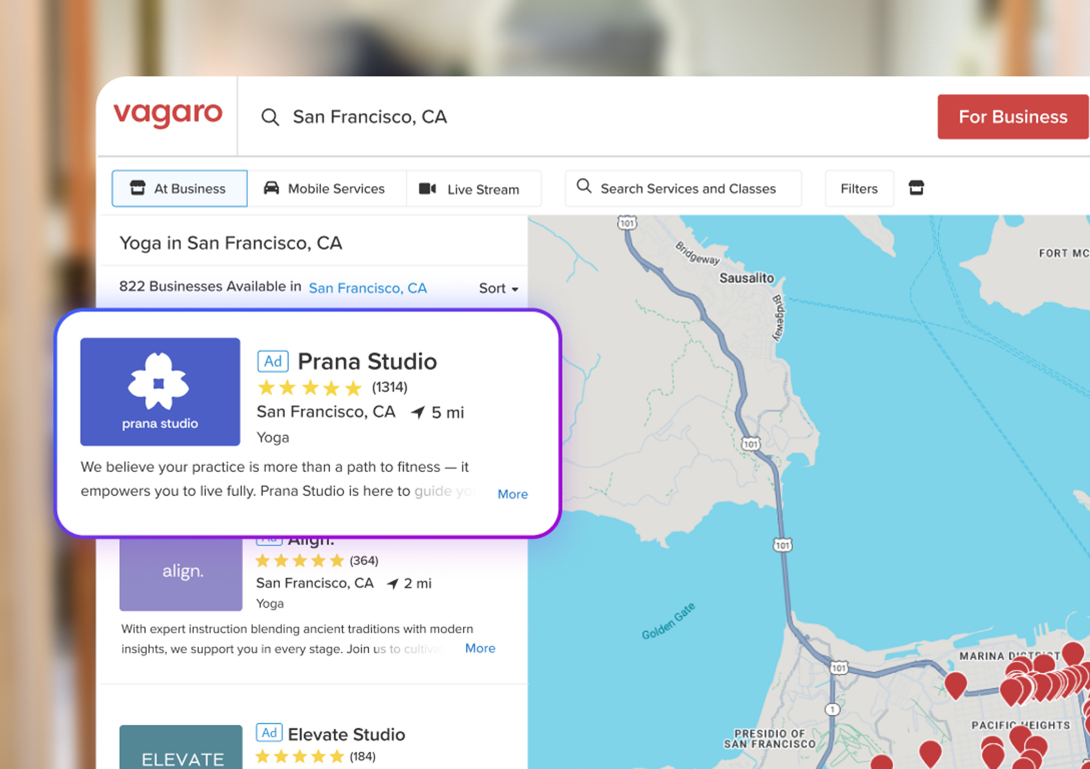The width and height of the screenshot is (1090, 769).
Task: Open the San Francisco, CA location link
Action: click(368, 288)
